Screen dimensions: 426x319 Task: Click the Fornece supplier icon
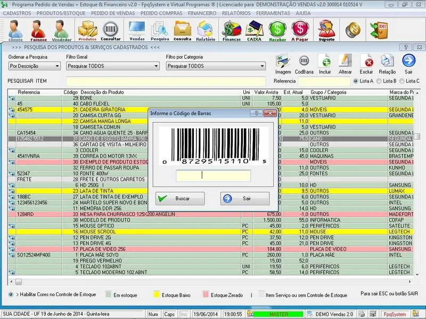point(38,30)
